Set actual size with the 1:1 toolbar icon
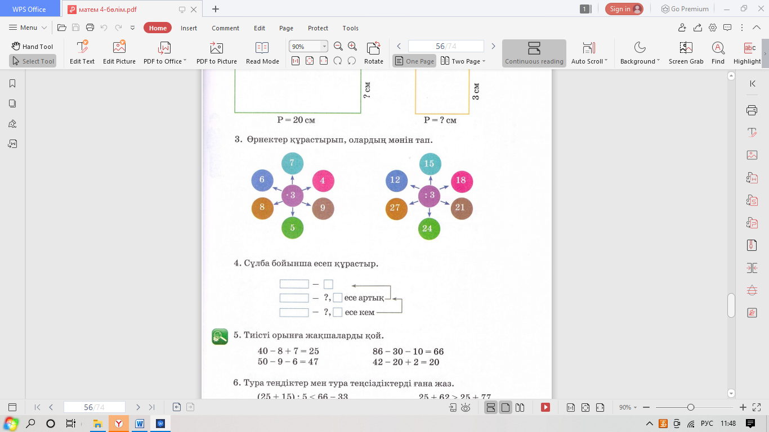This screenshot has height=432, width=769. pos(296,61)
